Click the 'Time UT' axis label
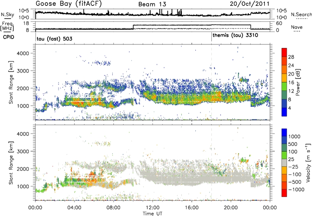The height and width of the screenshot is (216, 312). [152, 214]
